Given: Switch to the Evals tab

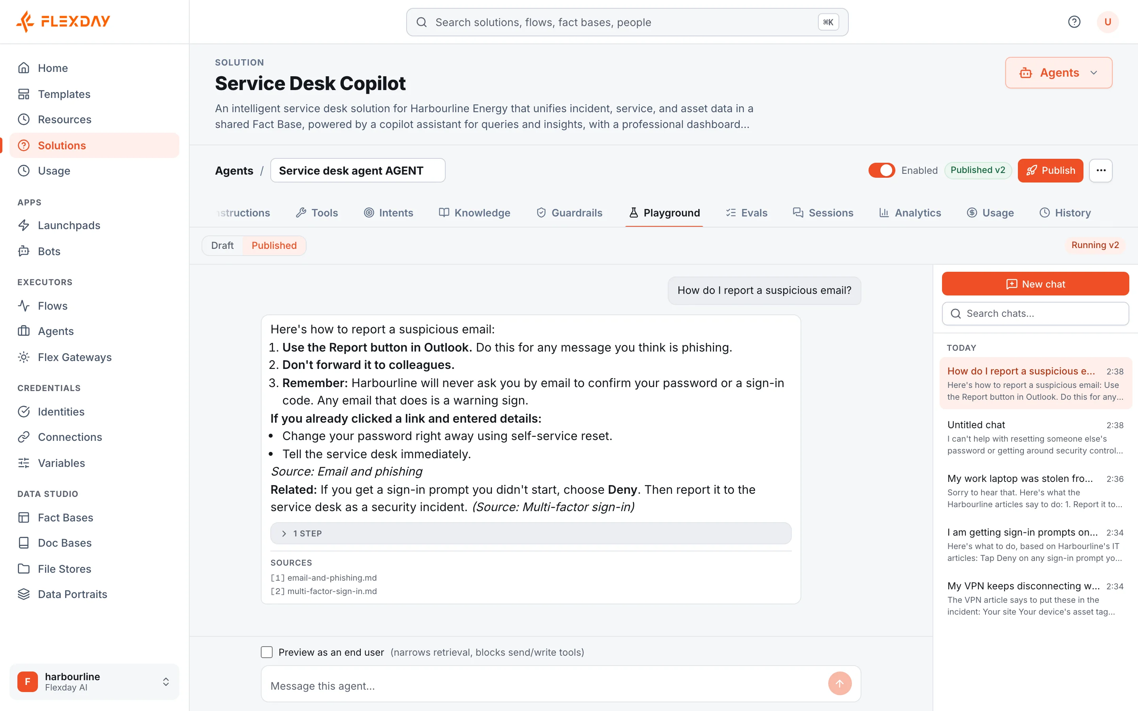Looking at the screenshot, I should pyautogui.click(x=746, y=213).
